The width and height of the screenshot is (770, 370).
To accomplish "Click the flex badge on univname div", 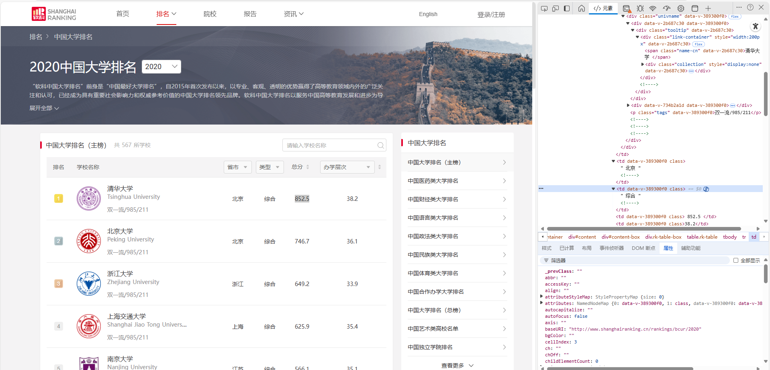I will [735, 16].
